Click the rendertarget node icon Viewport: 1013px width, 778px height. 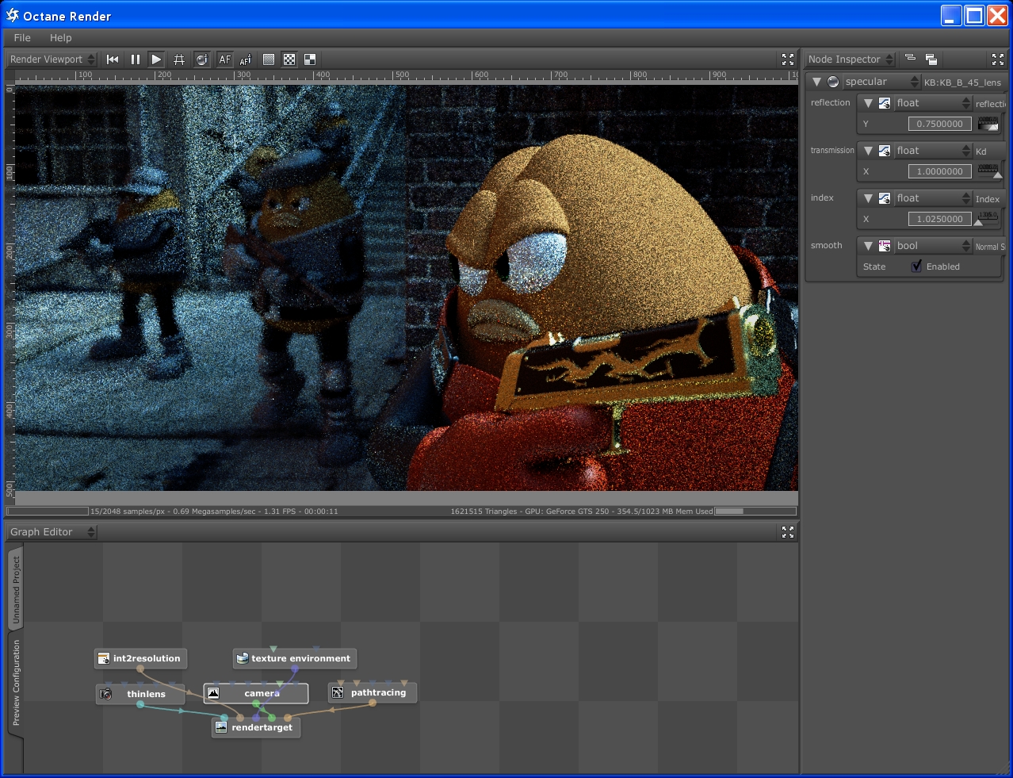pos(221,727)
